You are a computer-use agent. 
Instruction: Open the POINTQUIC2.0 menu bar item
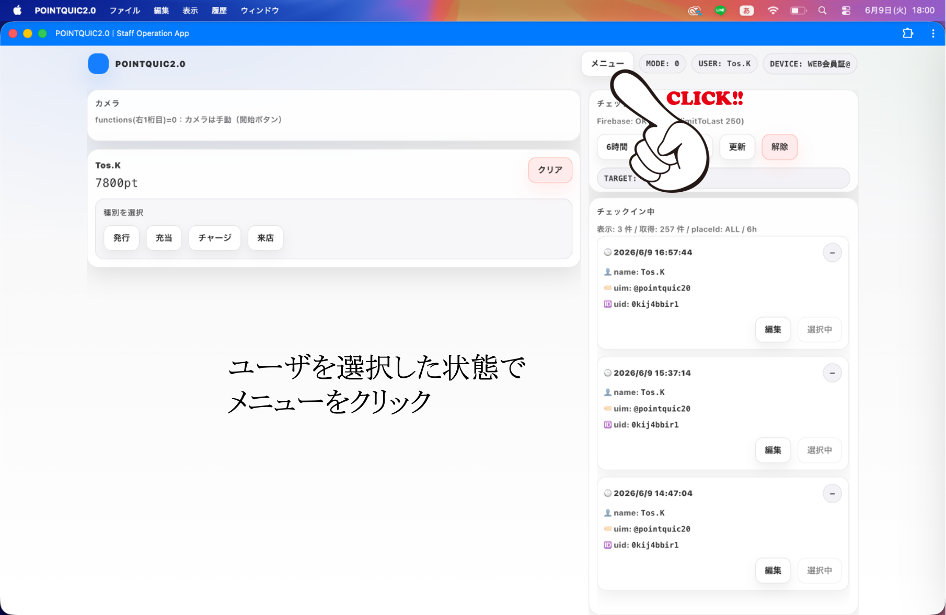click(x=65, y=10)
